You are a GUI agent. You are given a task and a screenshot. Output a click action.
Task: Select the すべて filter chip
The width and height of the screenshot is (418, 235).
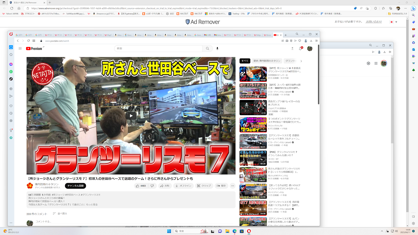coord(245,61)
